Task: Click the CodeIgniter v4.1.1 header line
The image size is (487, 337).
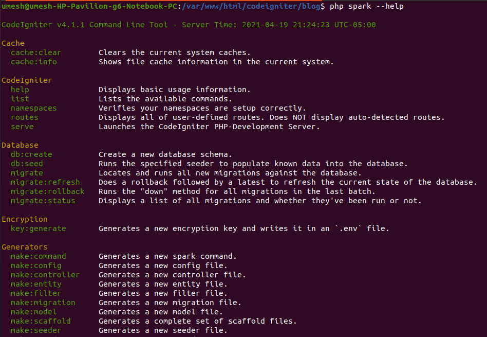Action: tap(189, 25)
